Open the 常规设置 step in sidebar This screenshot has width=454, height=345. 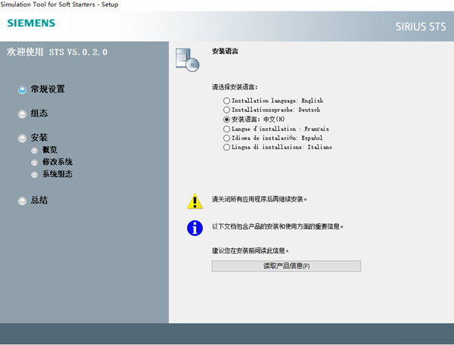(42, 89)
